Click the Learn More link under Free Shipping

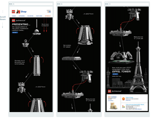[111, 100]
